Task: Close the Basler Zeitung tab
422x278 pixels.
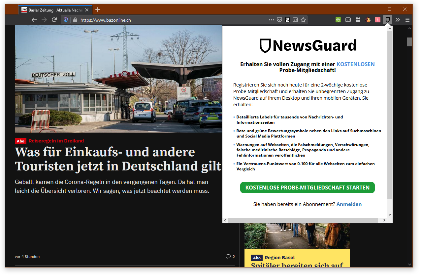Action: 87,10
